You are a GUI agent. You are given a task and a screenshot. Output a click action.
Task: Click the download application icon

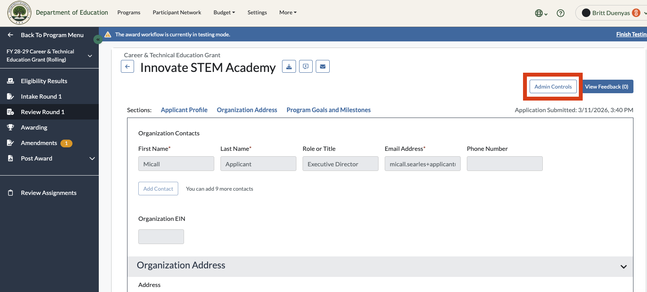click(289, 67)
